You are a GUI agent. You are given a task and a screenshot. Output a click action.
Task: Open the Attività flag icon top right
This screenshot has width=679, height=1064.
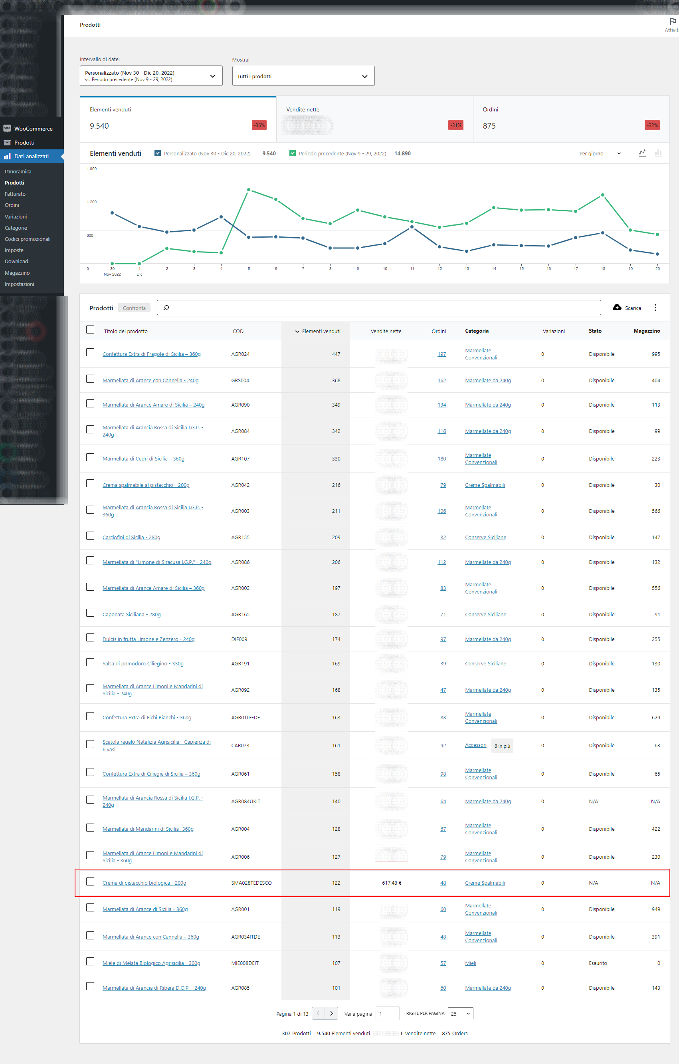tap(673, 21)
